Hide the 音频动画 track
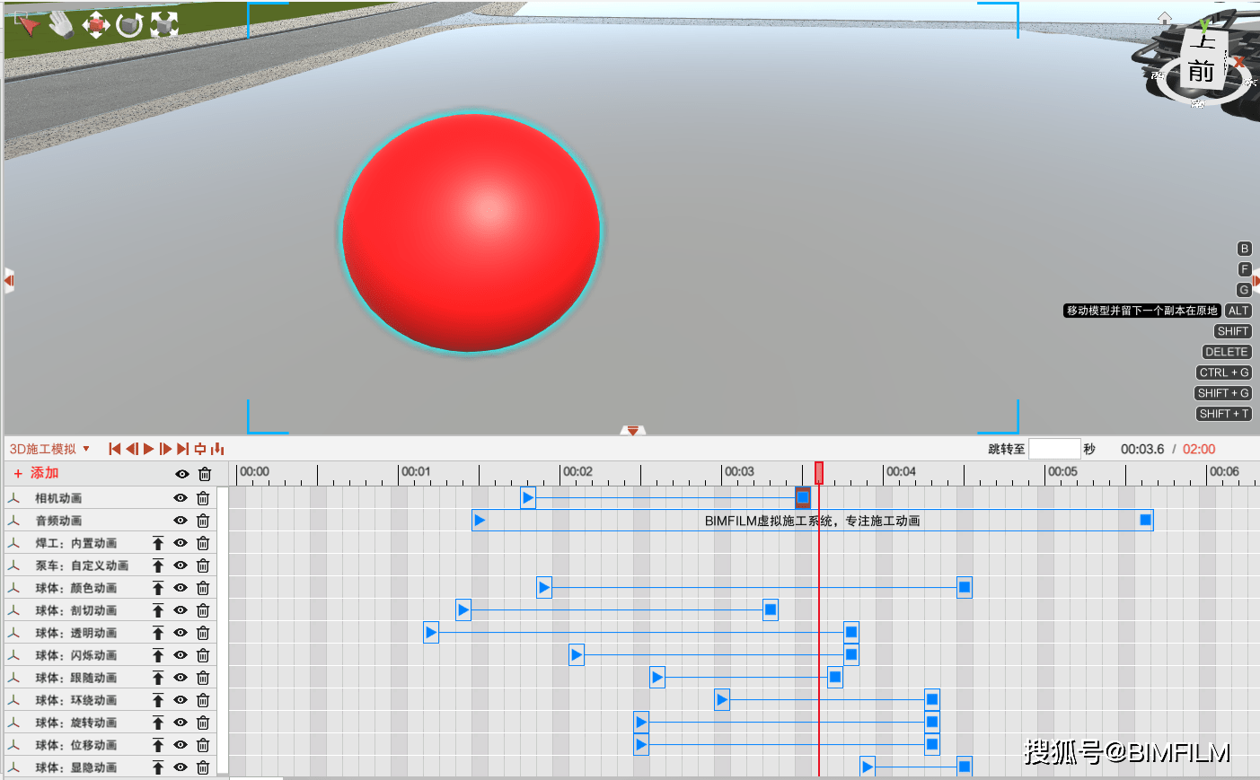Viewport: 1260px width, 780px height. tap(181, 521)
